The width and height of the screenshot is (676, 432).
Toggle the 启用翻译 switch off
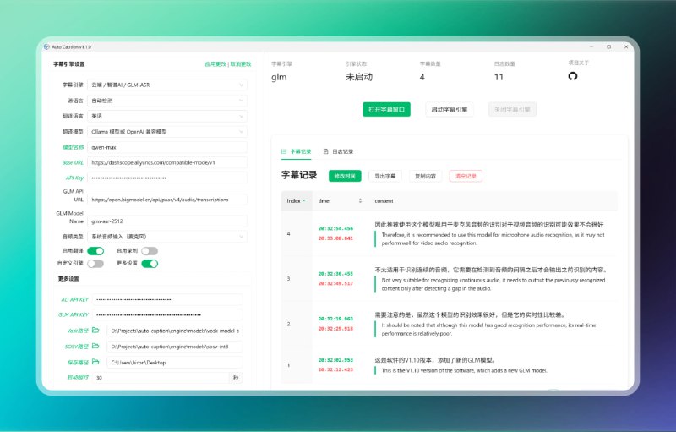[x=95, y=251]
